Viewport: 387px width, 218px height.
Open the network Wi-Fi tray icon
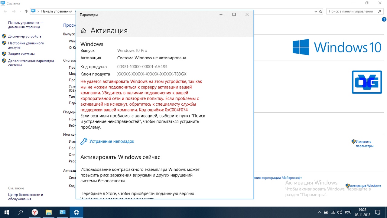pyautogui.click(x=333, y=213)
